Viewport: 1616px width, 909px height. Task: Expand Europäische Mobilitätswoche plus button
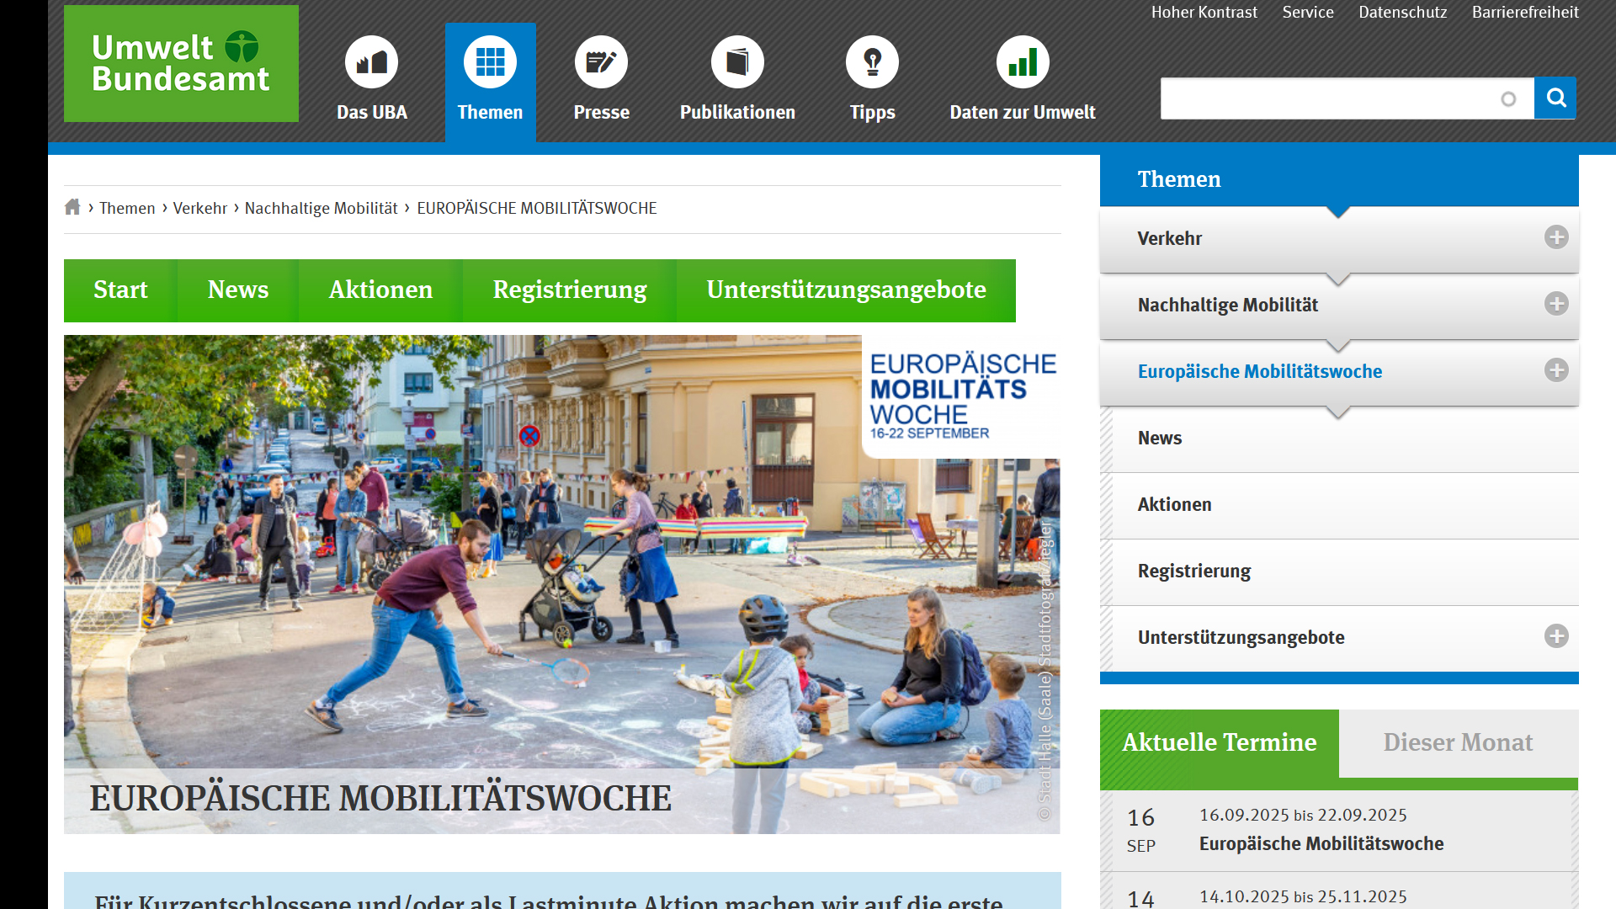tap(1556, 370)
